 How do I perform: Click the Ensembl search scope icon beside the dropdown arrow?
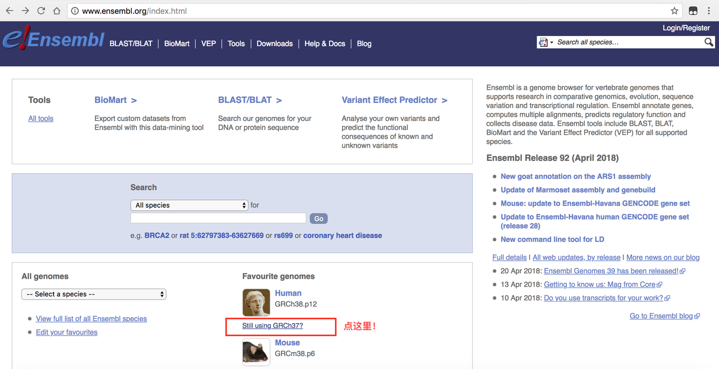pos(542,42)
